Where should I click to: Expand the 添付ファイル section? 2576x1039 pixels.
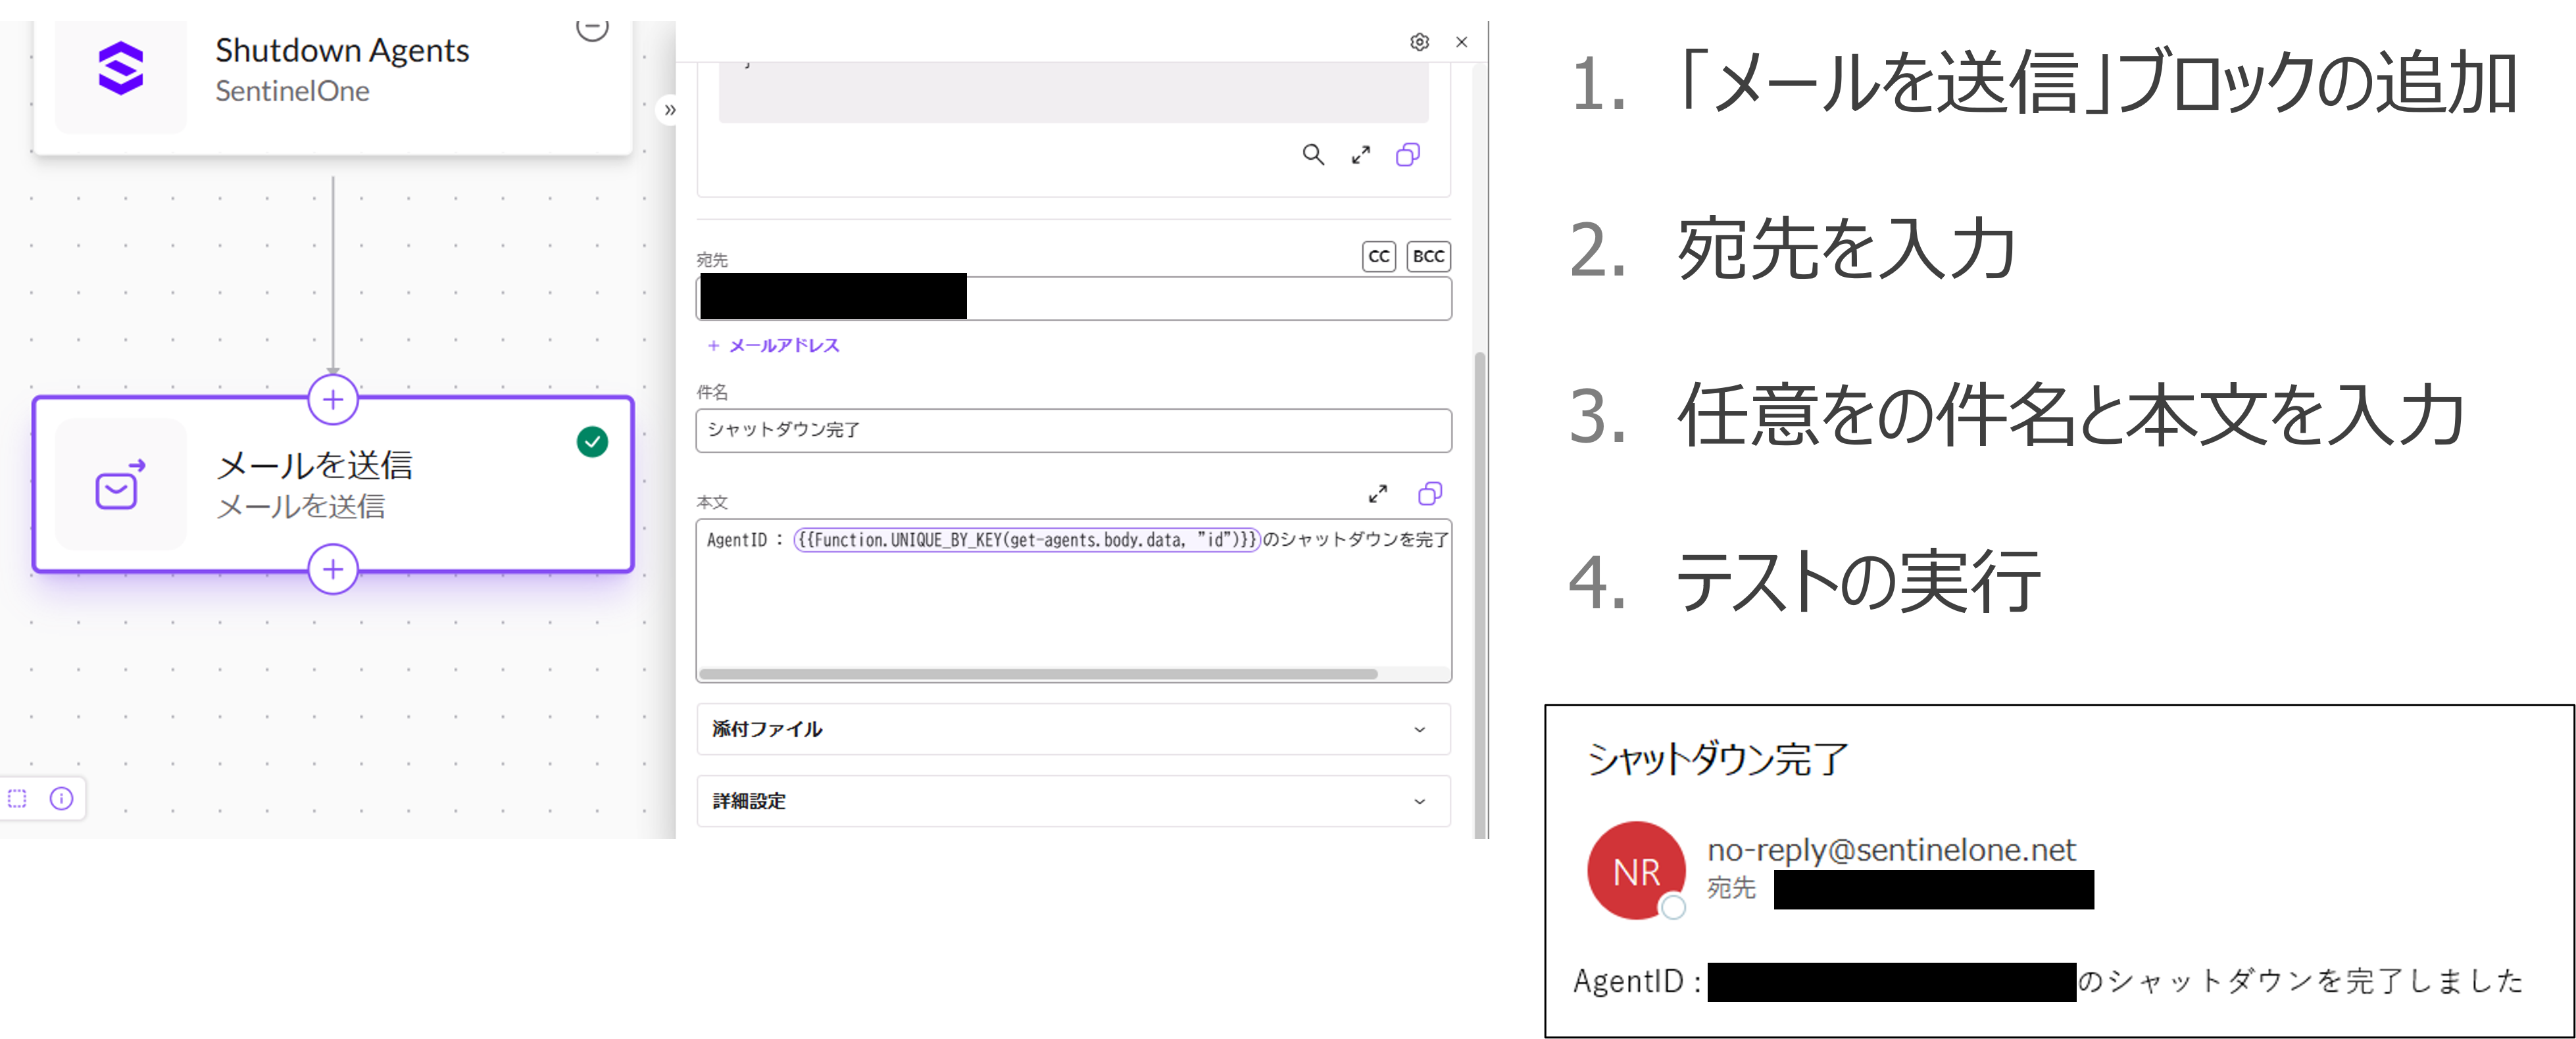point(1073,729)
